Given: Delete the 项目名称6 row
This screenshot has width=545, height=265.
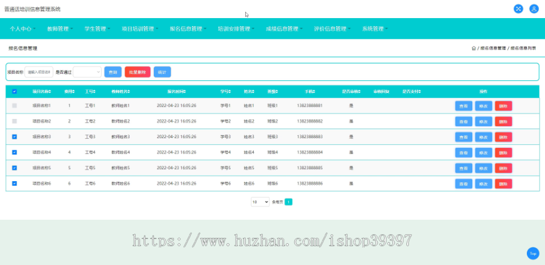Looking at the screenshot, I should (x=503, y=184).
